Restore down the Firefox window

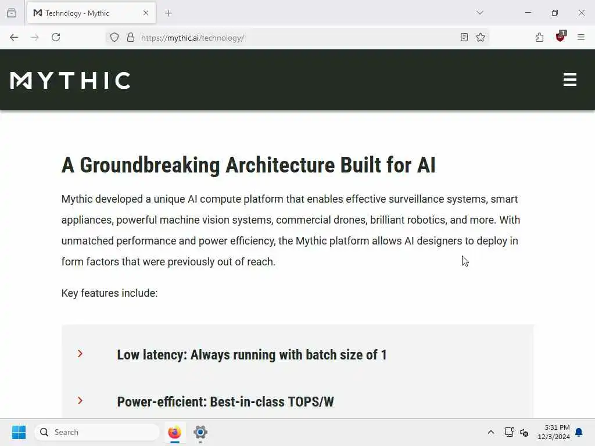coord(555,13)
